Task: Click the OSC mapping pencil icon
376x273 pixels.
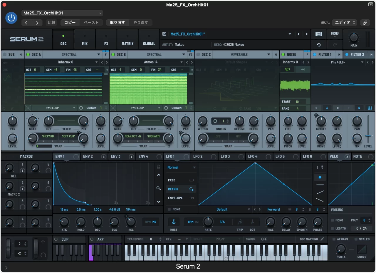Action: (322, 239)
